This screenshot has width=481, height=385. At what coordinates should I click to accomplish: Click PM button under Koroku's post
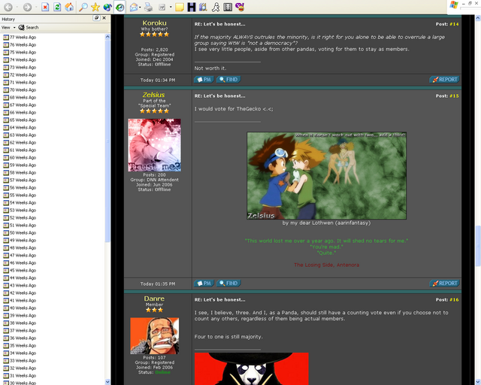204,80
